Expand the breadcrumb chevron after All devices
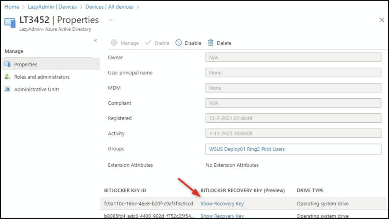 tap(138, 6)
